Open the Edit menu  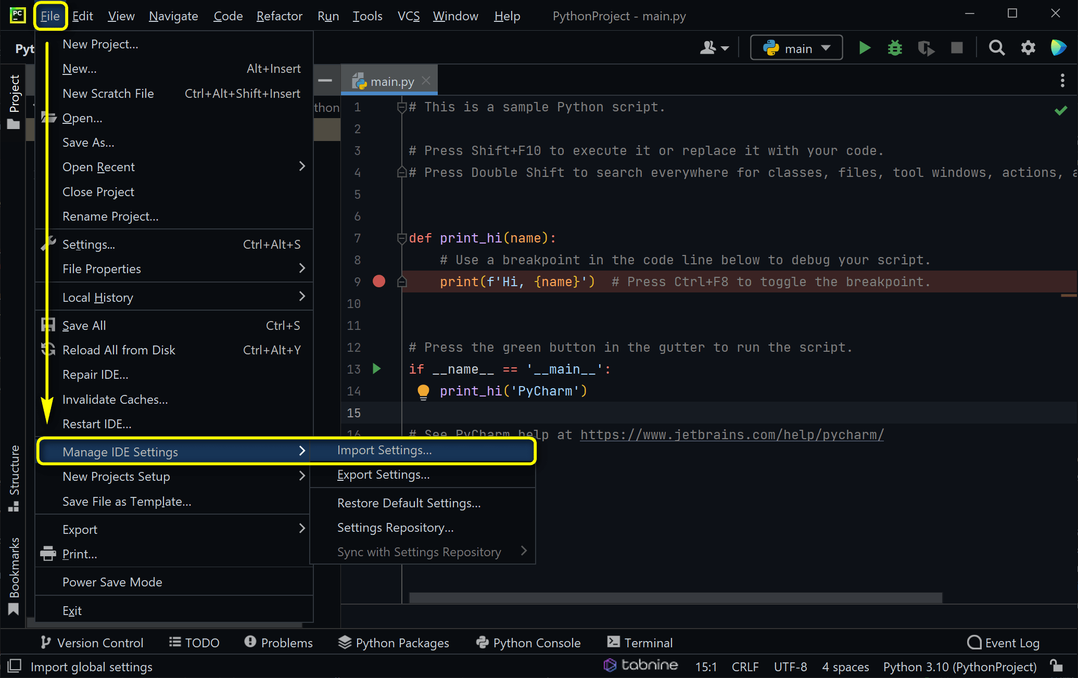[x=82, y=16]
